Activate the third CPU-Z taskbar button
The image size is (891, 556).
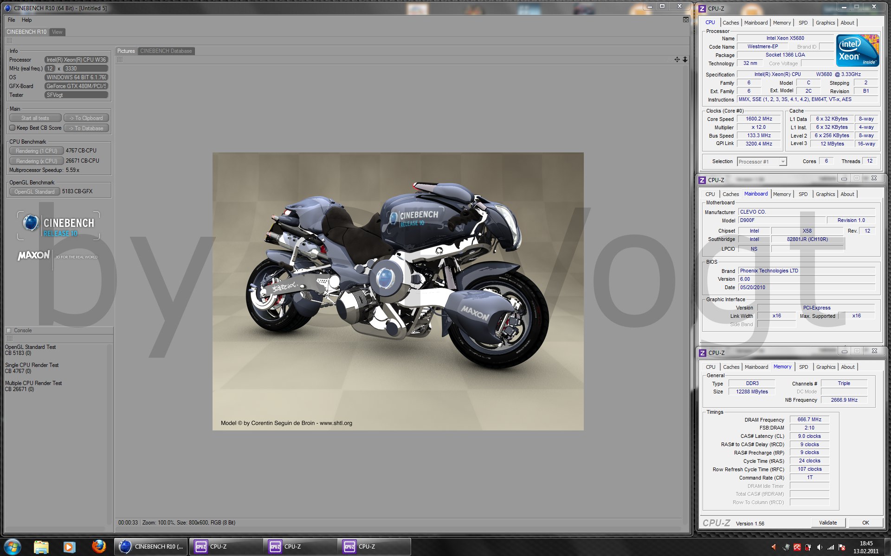[374, 547]
